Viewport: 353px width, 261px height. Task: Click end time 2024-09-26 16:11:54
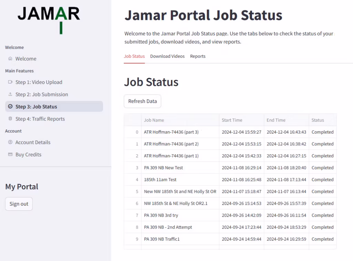tap(286, 215)
